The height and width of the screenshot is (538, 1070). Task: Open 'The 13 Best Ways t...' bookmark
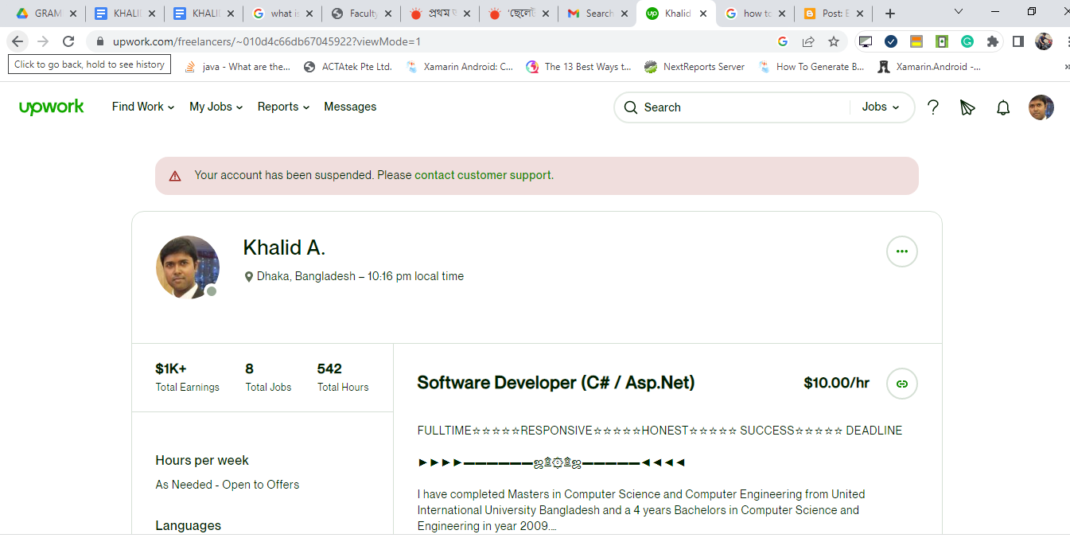pyautogui.click(x=579, y=67)
